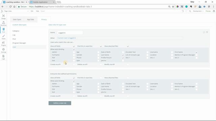Click the undo arrow in editor toolbar
216x121 pixels.
pos(183,11)
